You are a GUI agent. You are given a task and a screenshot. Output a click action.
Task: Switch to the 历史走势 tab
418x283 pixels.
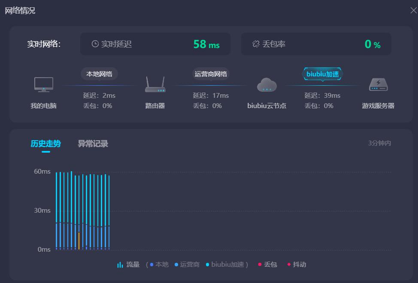pyautogui.click(x=45, y=144)
